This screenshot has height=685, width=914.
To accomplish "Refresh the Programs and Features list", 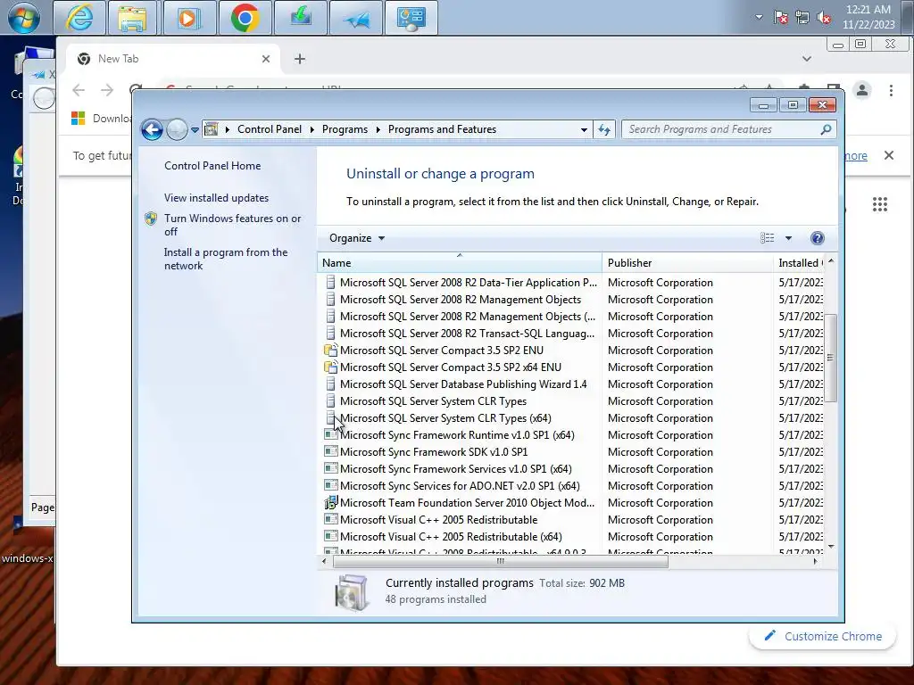I will click(604, 129).
